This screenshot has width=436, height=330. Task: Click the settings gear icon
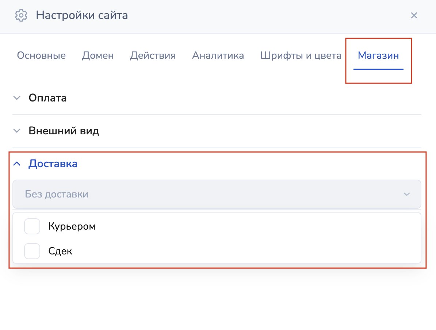coord(21,16)
